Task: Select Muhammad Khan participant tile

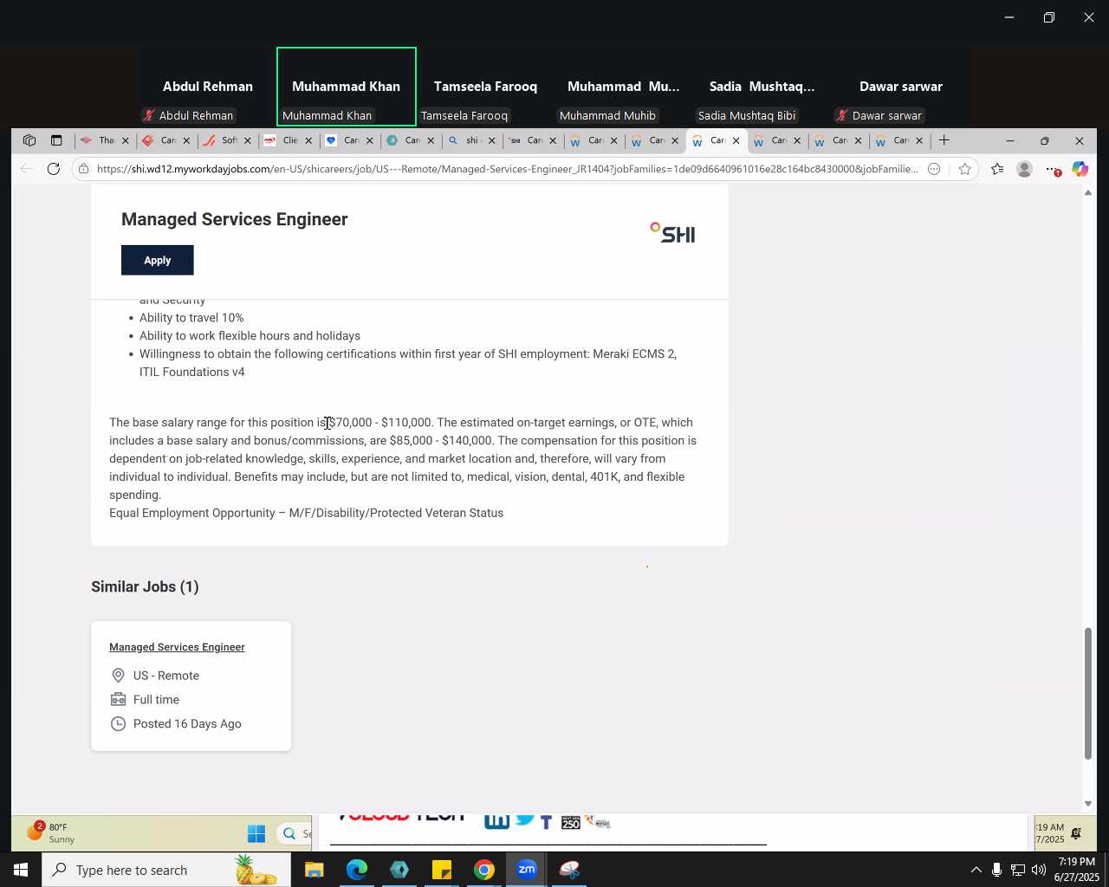Action: [x=347, y=87]
